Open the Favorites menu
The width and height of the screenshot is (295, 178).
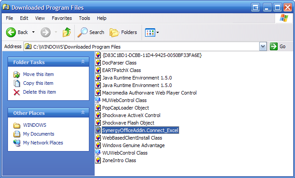tap(62, 18)
